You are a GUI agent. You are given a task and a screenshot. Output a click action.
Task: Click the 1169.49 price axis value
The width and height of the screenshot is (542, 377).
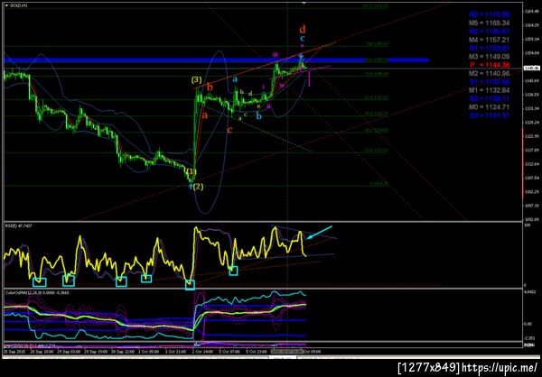[x=531, y=12]
